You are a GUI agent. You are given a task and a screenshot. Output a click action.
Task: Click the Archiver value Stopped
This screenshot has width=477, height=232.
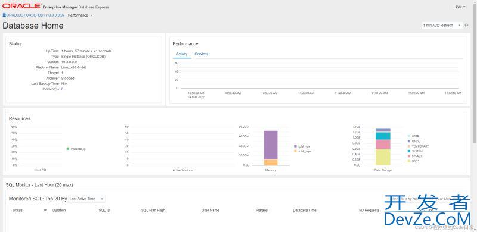67,79
